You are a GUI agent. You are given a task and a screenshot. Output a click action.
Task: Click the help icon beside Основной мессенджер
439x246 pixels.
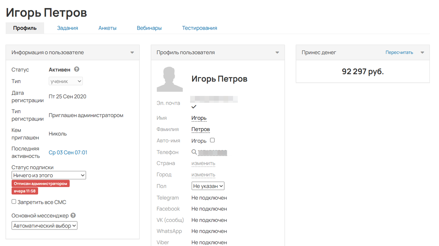click(x=73, y=215)
